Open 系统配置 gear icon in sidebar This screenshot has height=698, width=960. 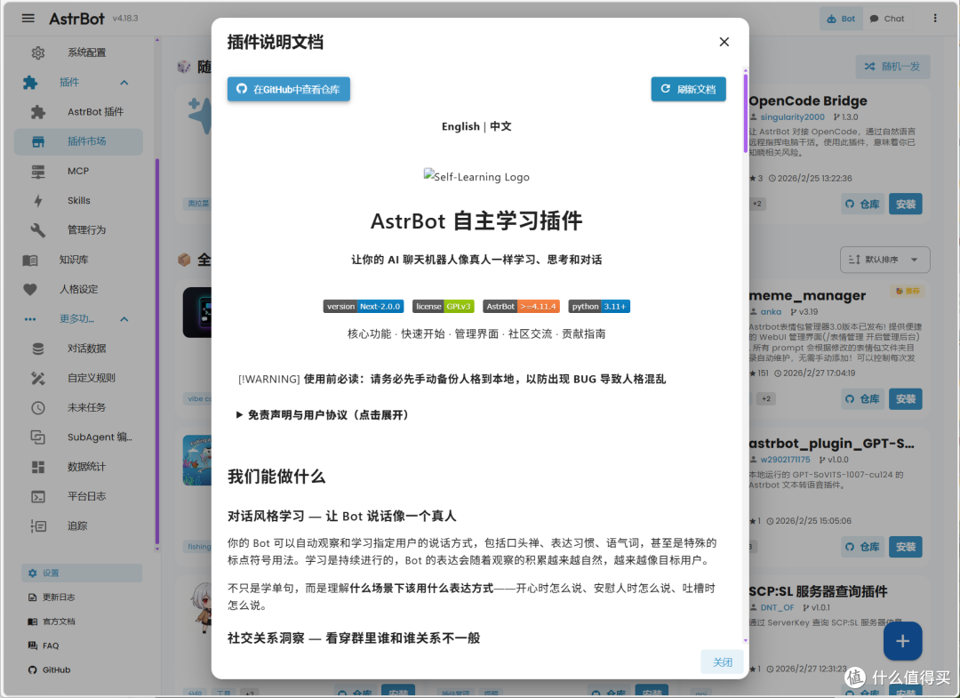point(38,52)
